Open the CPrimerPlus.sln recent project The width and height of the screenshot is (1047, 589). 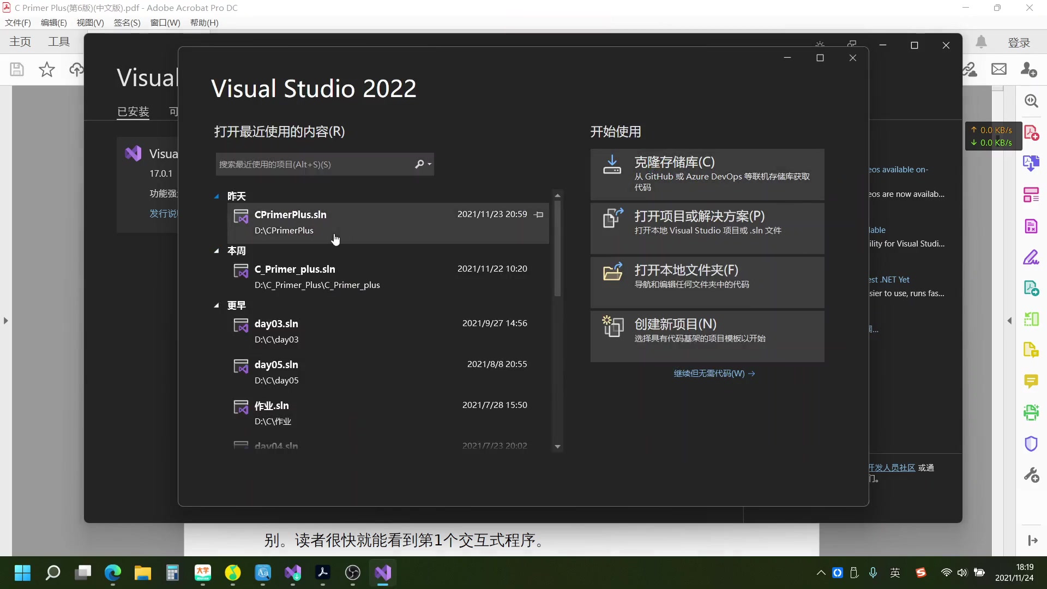pyautogui.click(x=388, y=223)
